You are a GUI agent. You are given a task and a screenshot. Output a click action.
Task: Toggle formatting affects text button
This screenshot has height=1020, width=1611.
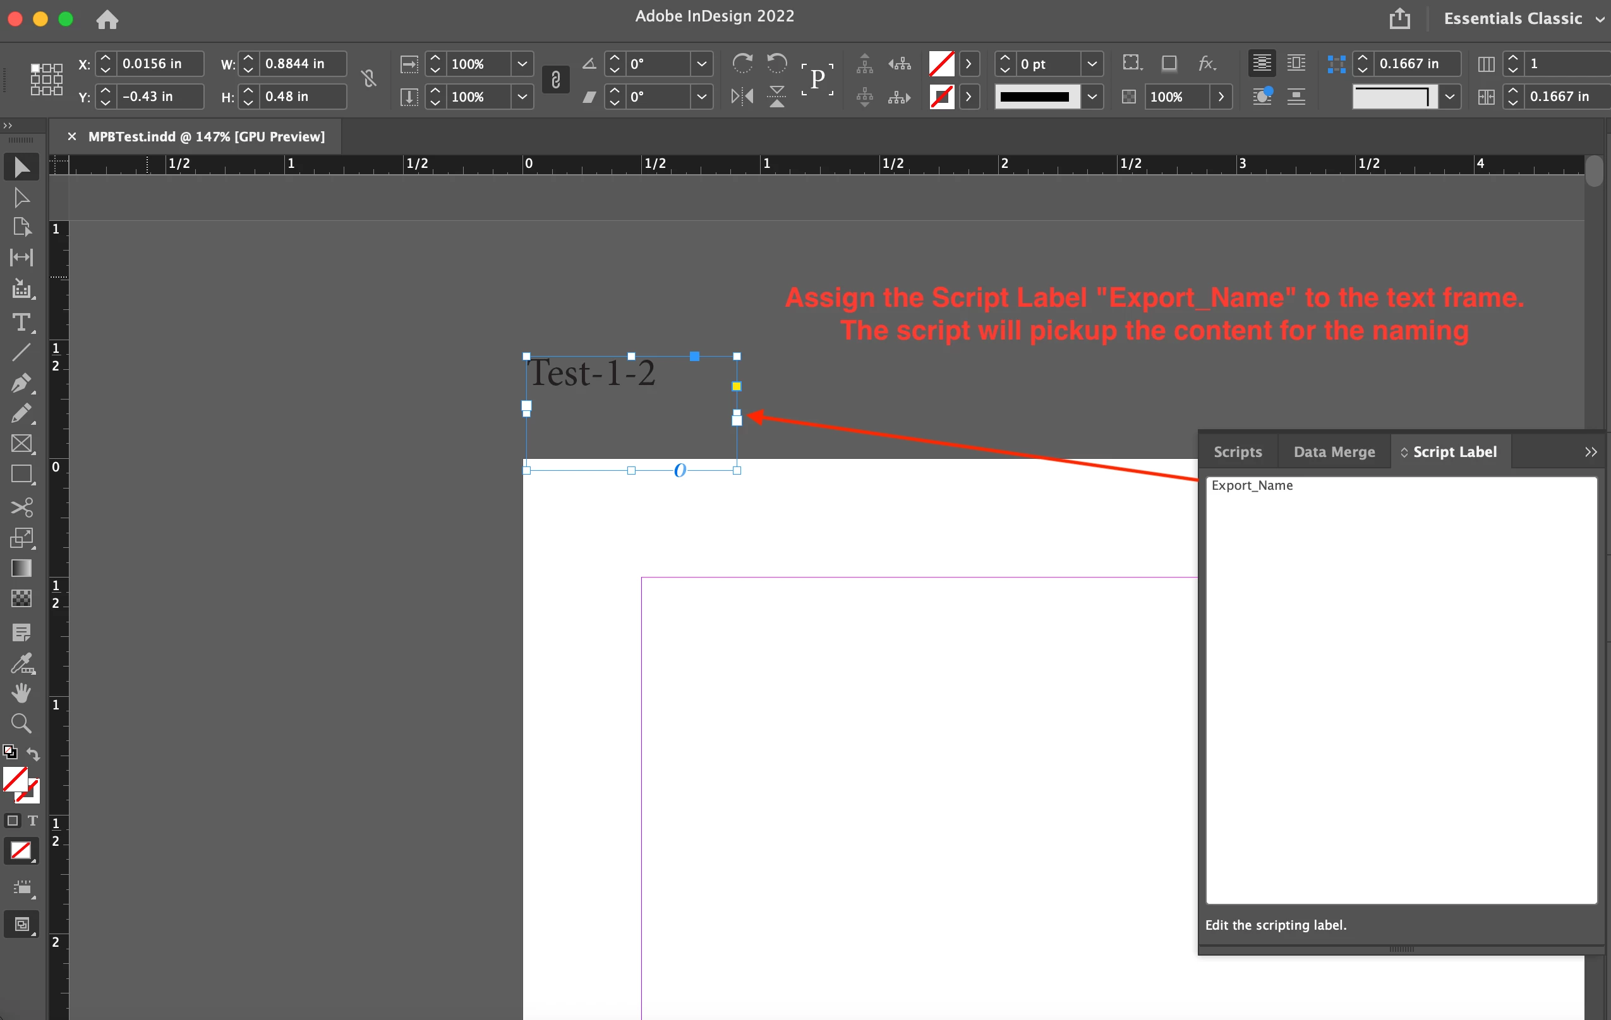[x=32, y=821]
